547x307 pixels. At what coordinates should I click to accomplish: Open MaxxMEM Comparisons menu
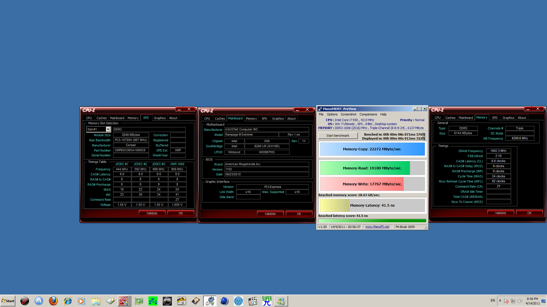click(x=368, y=114)
